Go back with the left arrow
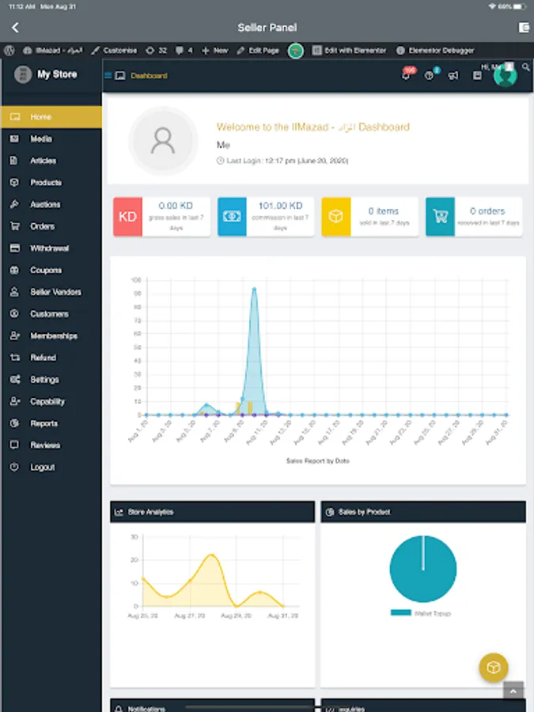The width and height of the screenshot is (534, 712). 15,28
